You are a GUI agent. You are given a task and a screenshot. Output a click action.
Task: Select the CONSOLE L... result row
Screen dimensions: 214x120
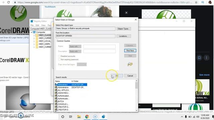(x=62, y=104)
